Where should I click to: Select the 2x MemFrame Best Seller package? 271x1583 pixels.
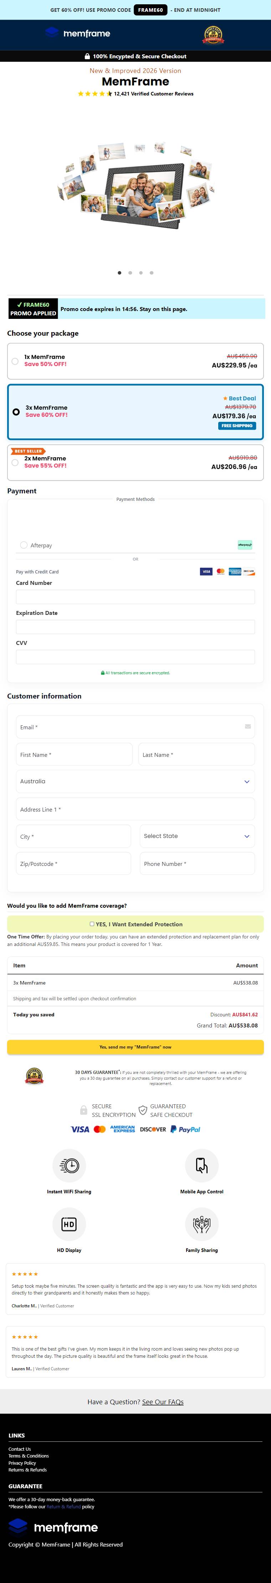click(x=135, y=462)
